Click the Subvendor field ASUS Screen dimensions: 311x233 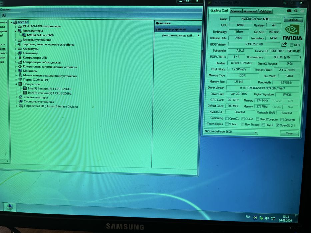[x=240, y=51]
